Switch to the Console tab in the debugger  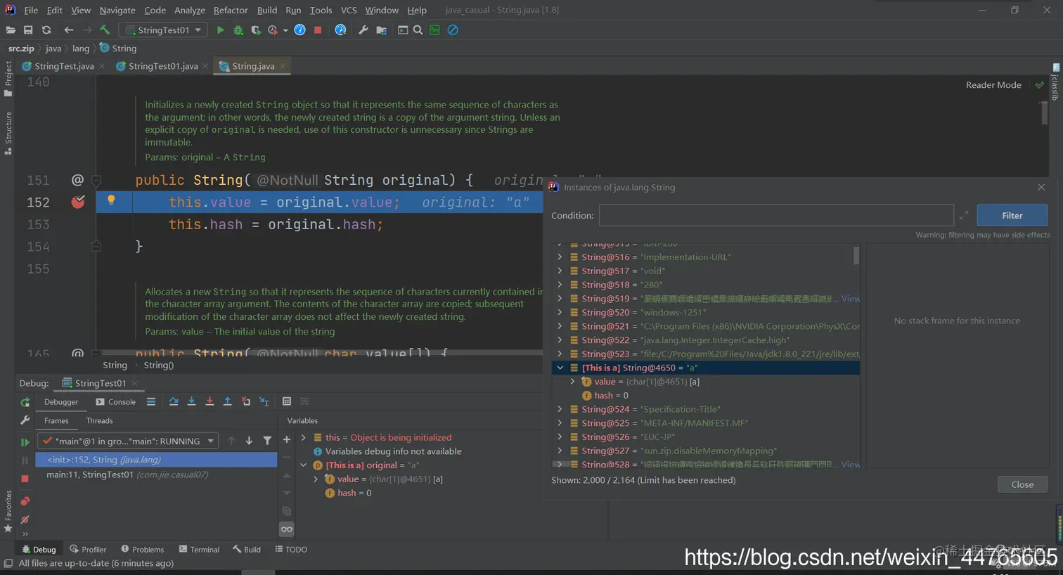[x=116, y=402]
